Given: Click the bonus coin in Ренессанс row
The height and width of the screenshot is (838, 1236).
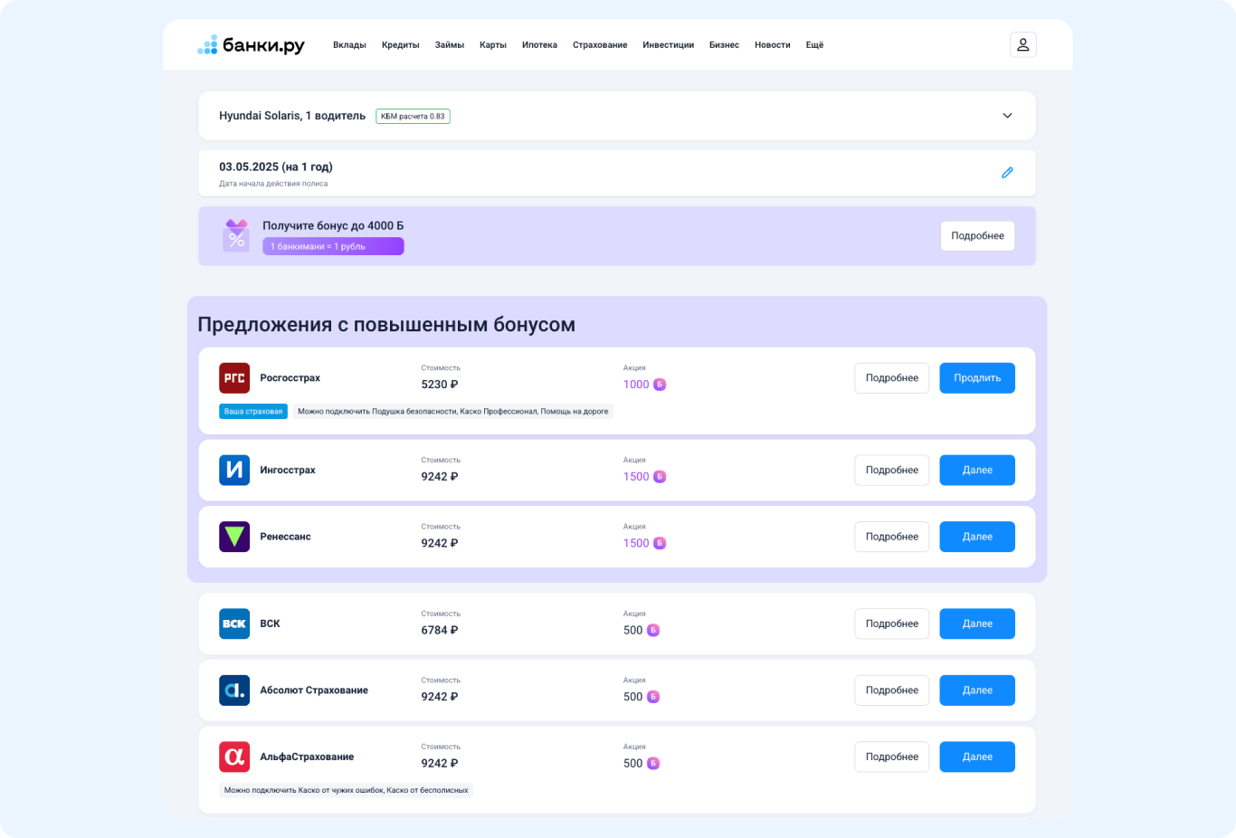Looking at the screenshot, I should (x=660, y=543).
